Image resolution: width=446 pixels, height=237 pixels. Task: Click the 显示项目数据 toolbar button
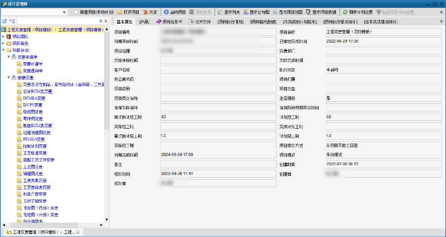tap(321, 12)
